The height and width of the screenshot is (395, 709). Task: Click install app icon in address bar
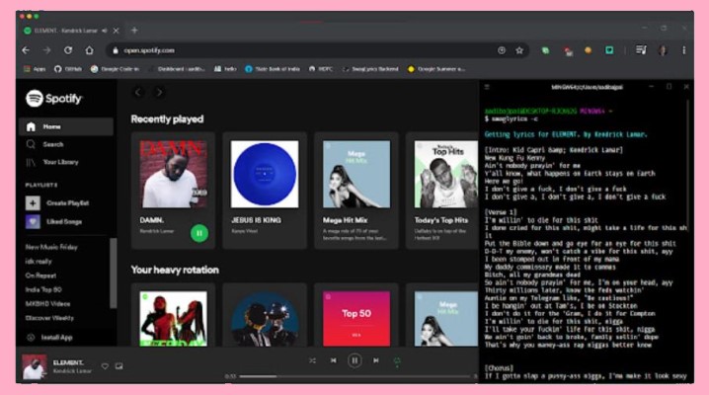(502, 50)
